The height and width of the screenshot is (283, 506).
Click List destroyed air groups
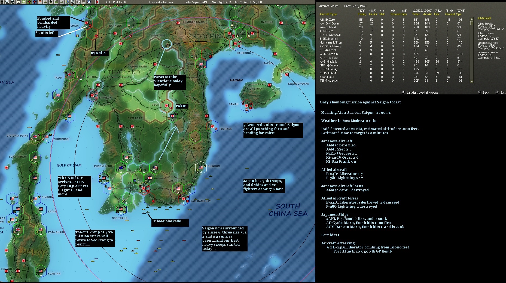point(422,93)
